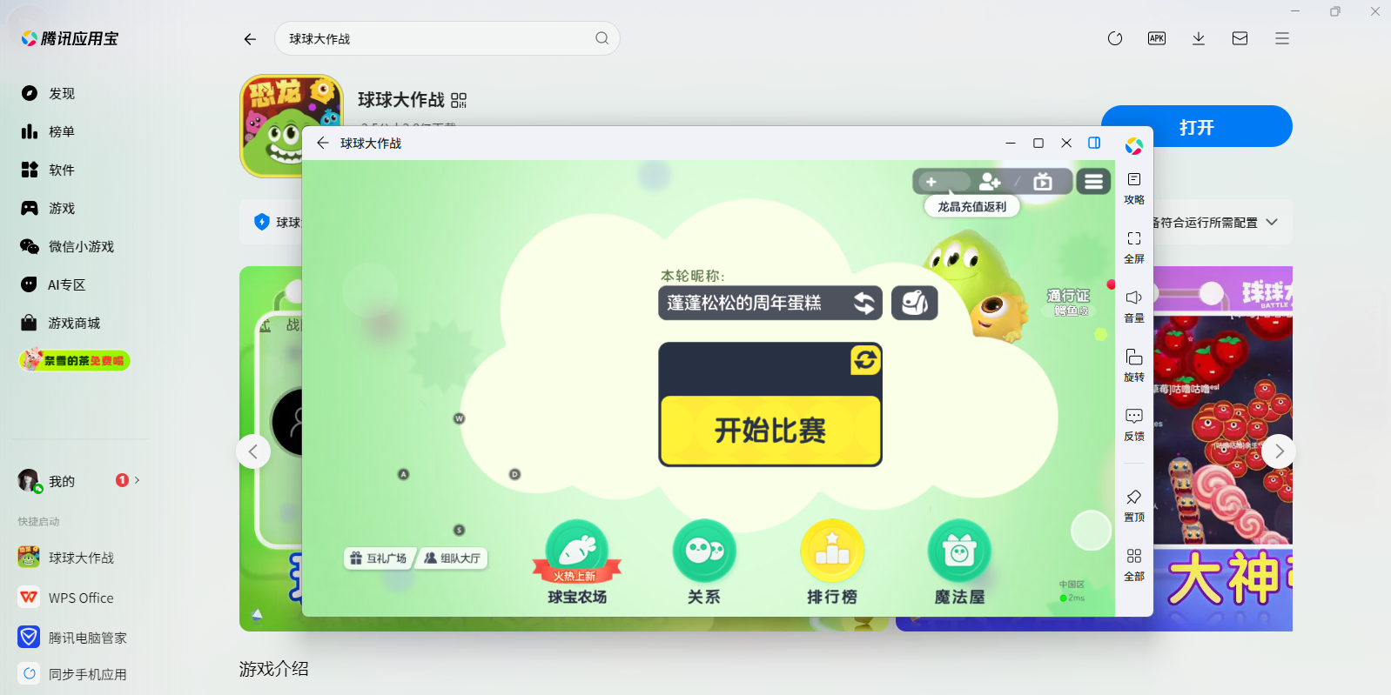Go to 微信小游戏 sidebar section
Screen dimensions: 1391x695
point(80,246)
